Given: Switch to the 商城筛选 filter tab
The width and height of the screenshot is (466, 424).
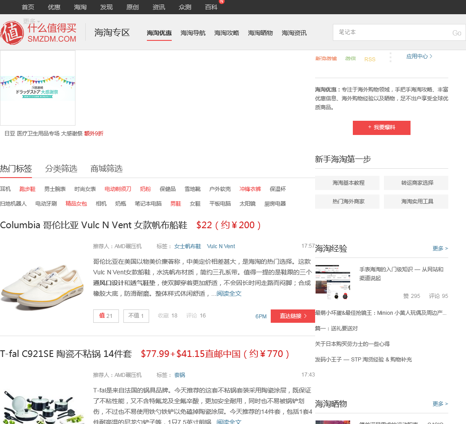Looking at the screenshot, I should pos(107,169).
